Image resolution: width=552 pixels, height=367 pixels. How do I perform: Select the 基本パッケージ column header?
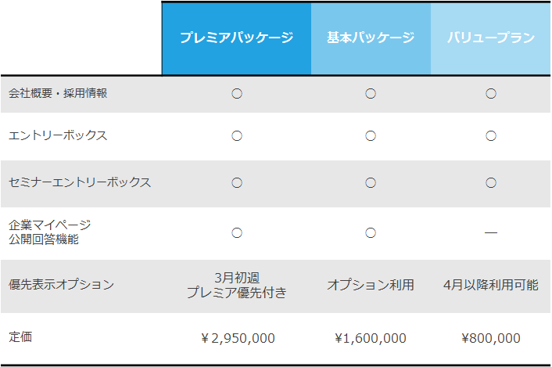pos(371,38)
